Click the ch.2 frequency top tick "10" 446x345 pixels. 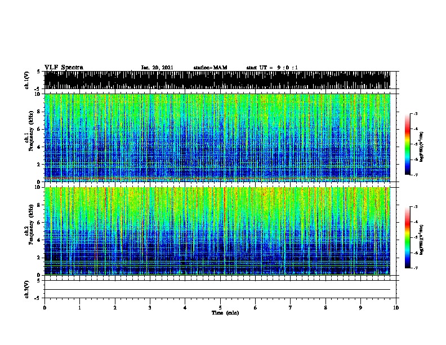click(x=38, y=187)
